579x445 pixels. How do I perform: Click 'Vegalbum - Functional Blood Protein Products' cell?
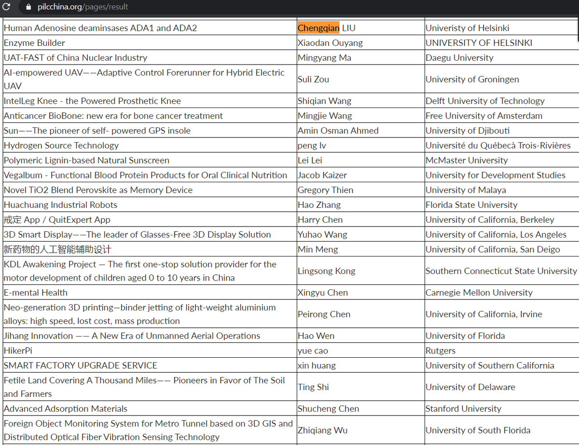pos(150,175)
